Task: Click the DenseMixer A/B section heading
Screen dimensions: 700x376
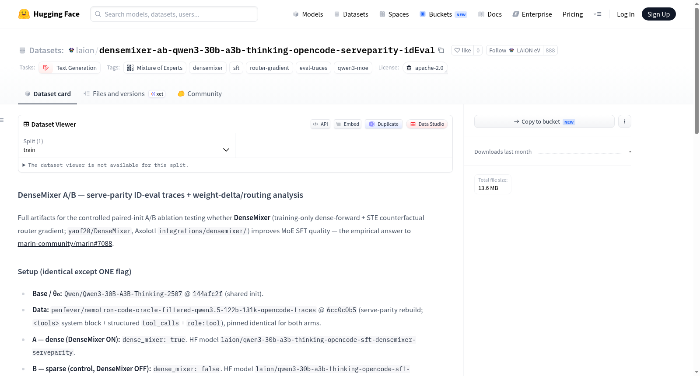Action: point(161,195)
